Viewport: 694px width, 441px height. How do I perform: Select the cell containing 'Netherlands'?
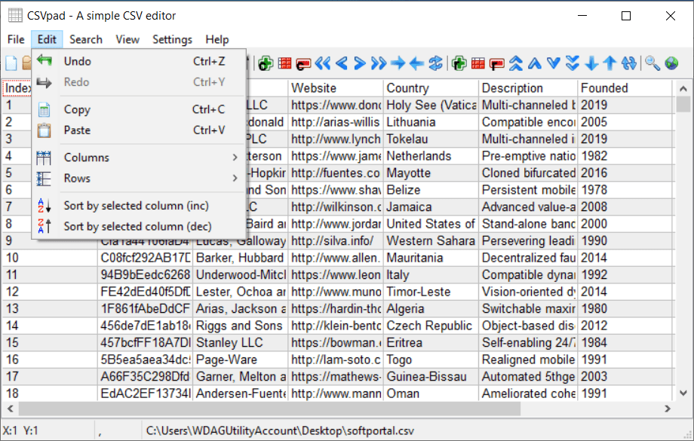click(x=431, y=156)
